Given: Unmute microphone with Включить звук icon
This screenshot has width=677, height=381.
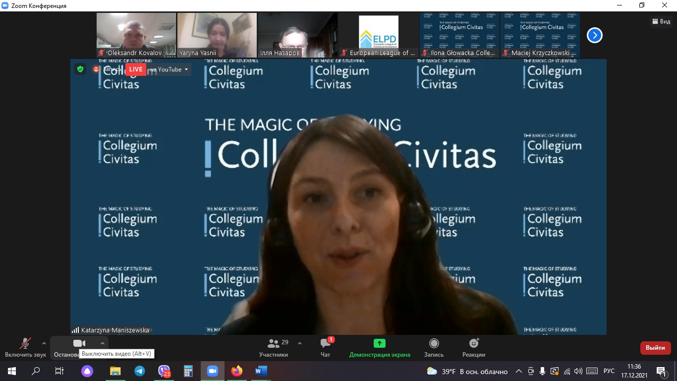Looking at the screenshot, I should (x=25, y=343).
